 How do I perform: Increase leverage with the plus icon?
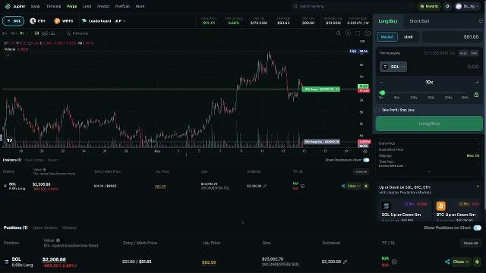pos(477,83)
